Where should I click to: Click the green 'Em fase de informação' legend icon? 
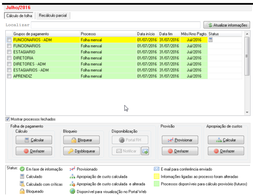[22, 169]
